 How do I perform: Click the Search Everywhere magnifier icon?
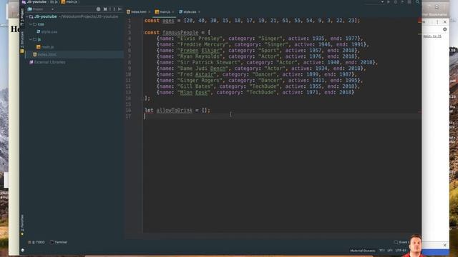tap(418, 1)
